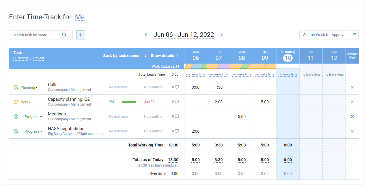This screenshot has width=368, height=189.
Task: Click the Me link in the header
Action: pyautogui.click(x=80, y=17)
